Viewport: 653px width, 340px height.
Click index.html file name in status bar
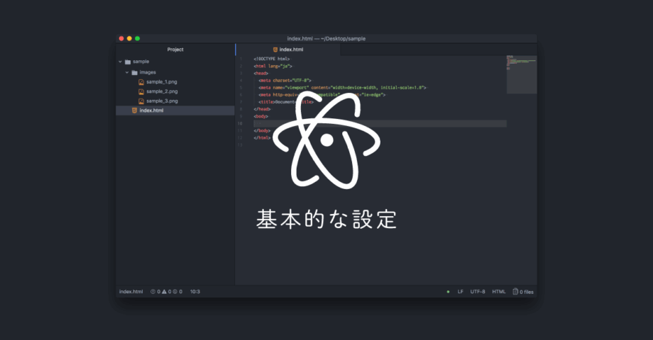tap(131, 292)
